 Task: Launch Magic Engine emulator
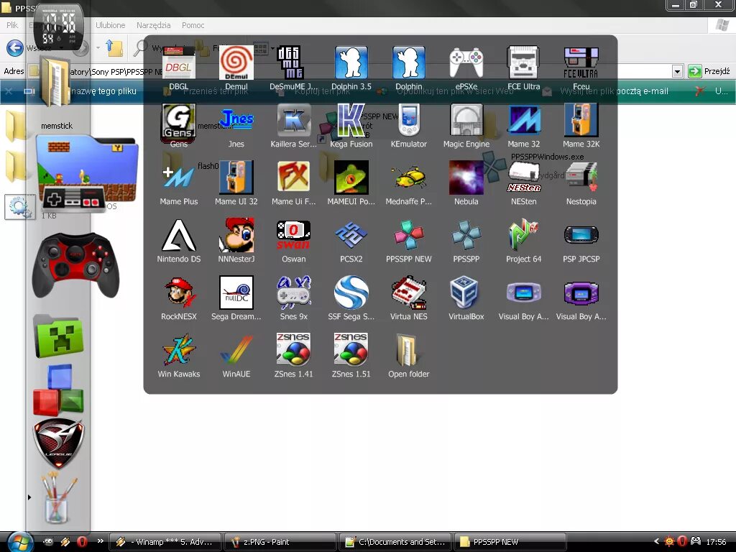[x=466, y=121]
